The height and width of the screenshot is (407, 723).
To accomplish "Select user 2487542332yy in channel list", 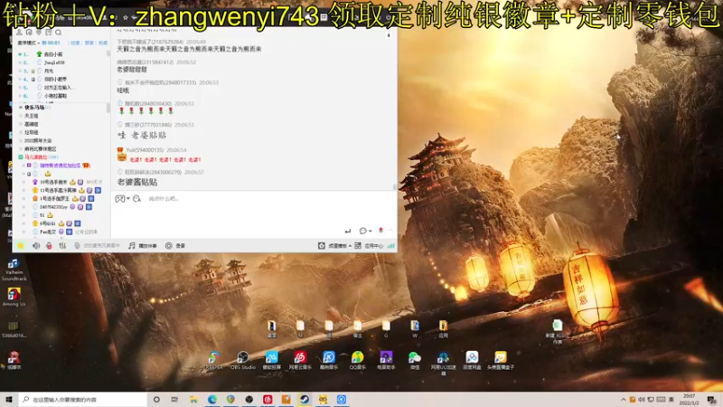I will coord(53,207).
